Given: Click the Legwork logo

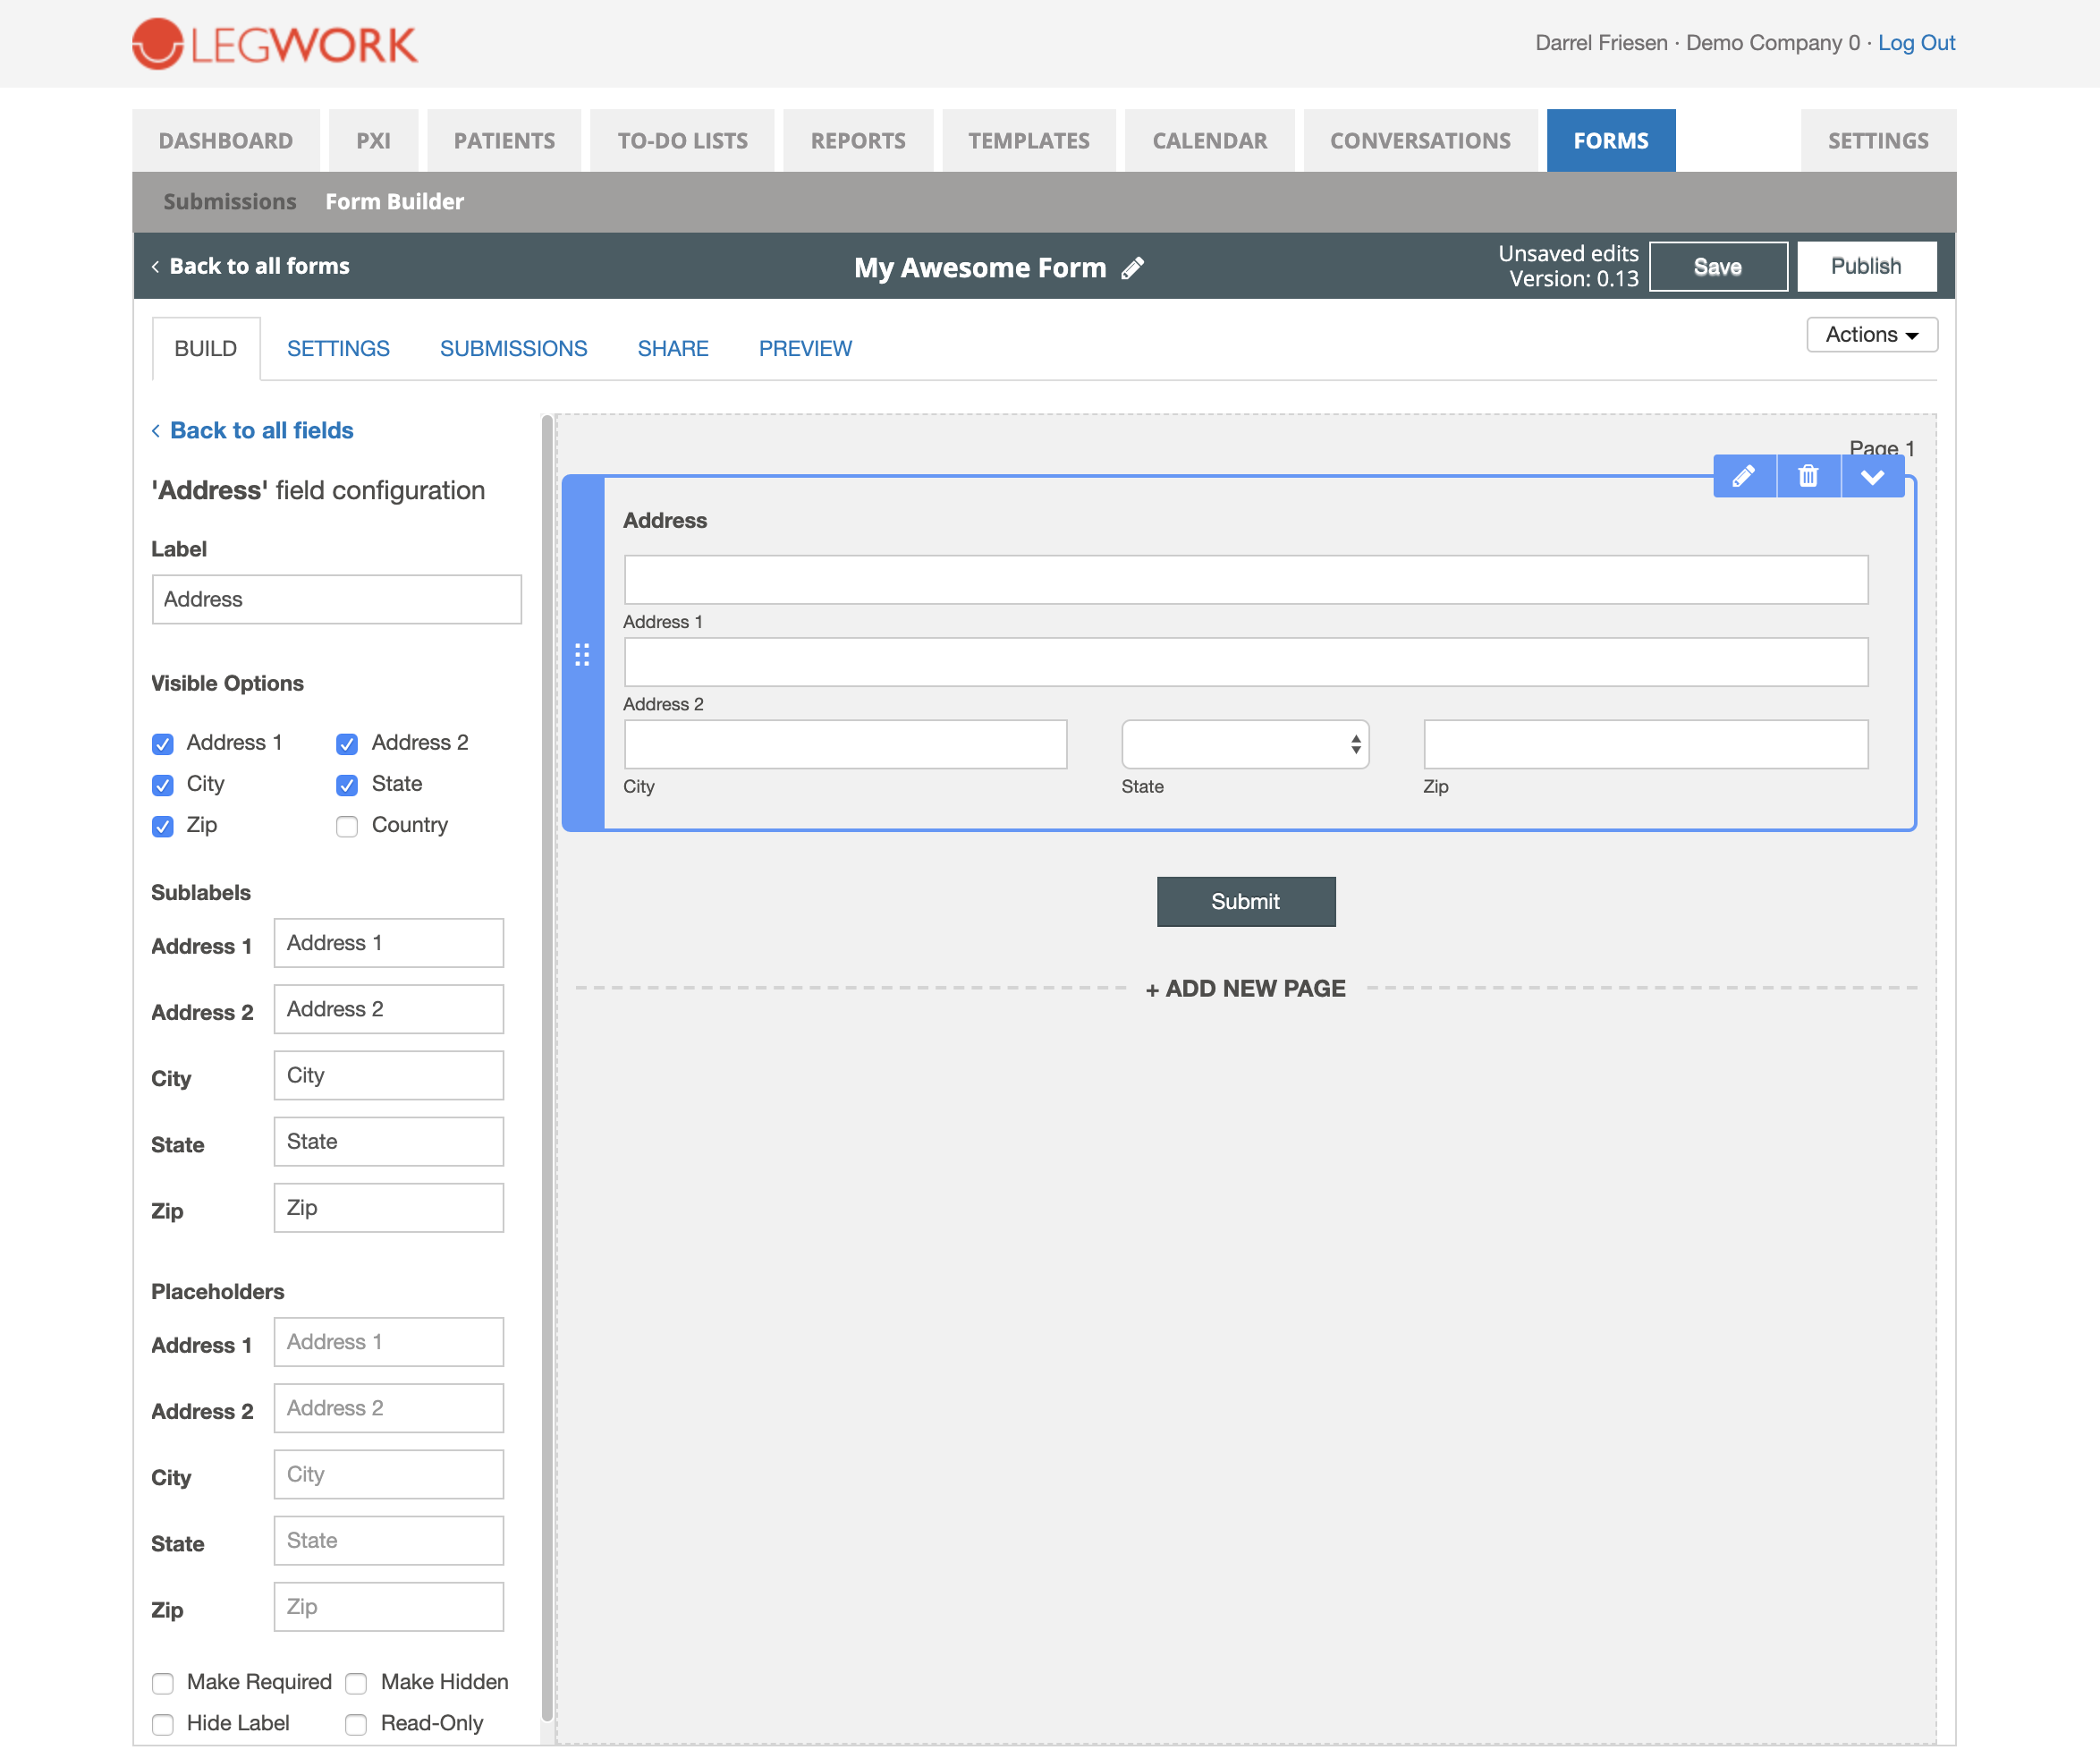Looking at the screenshot, I should click(x=275, y=44).
